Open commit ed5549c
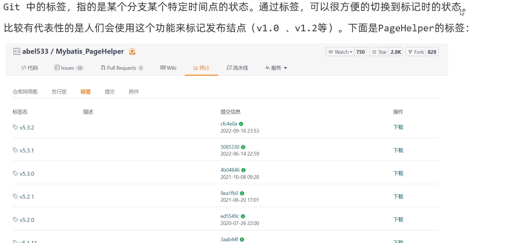Viewport: 528px width, 243px height. [230, 216]
